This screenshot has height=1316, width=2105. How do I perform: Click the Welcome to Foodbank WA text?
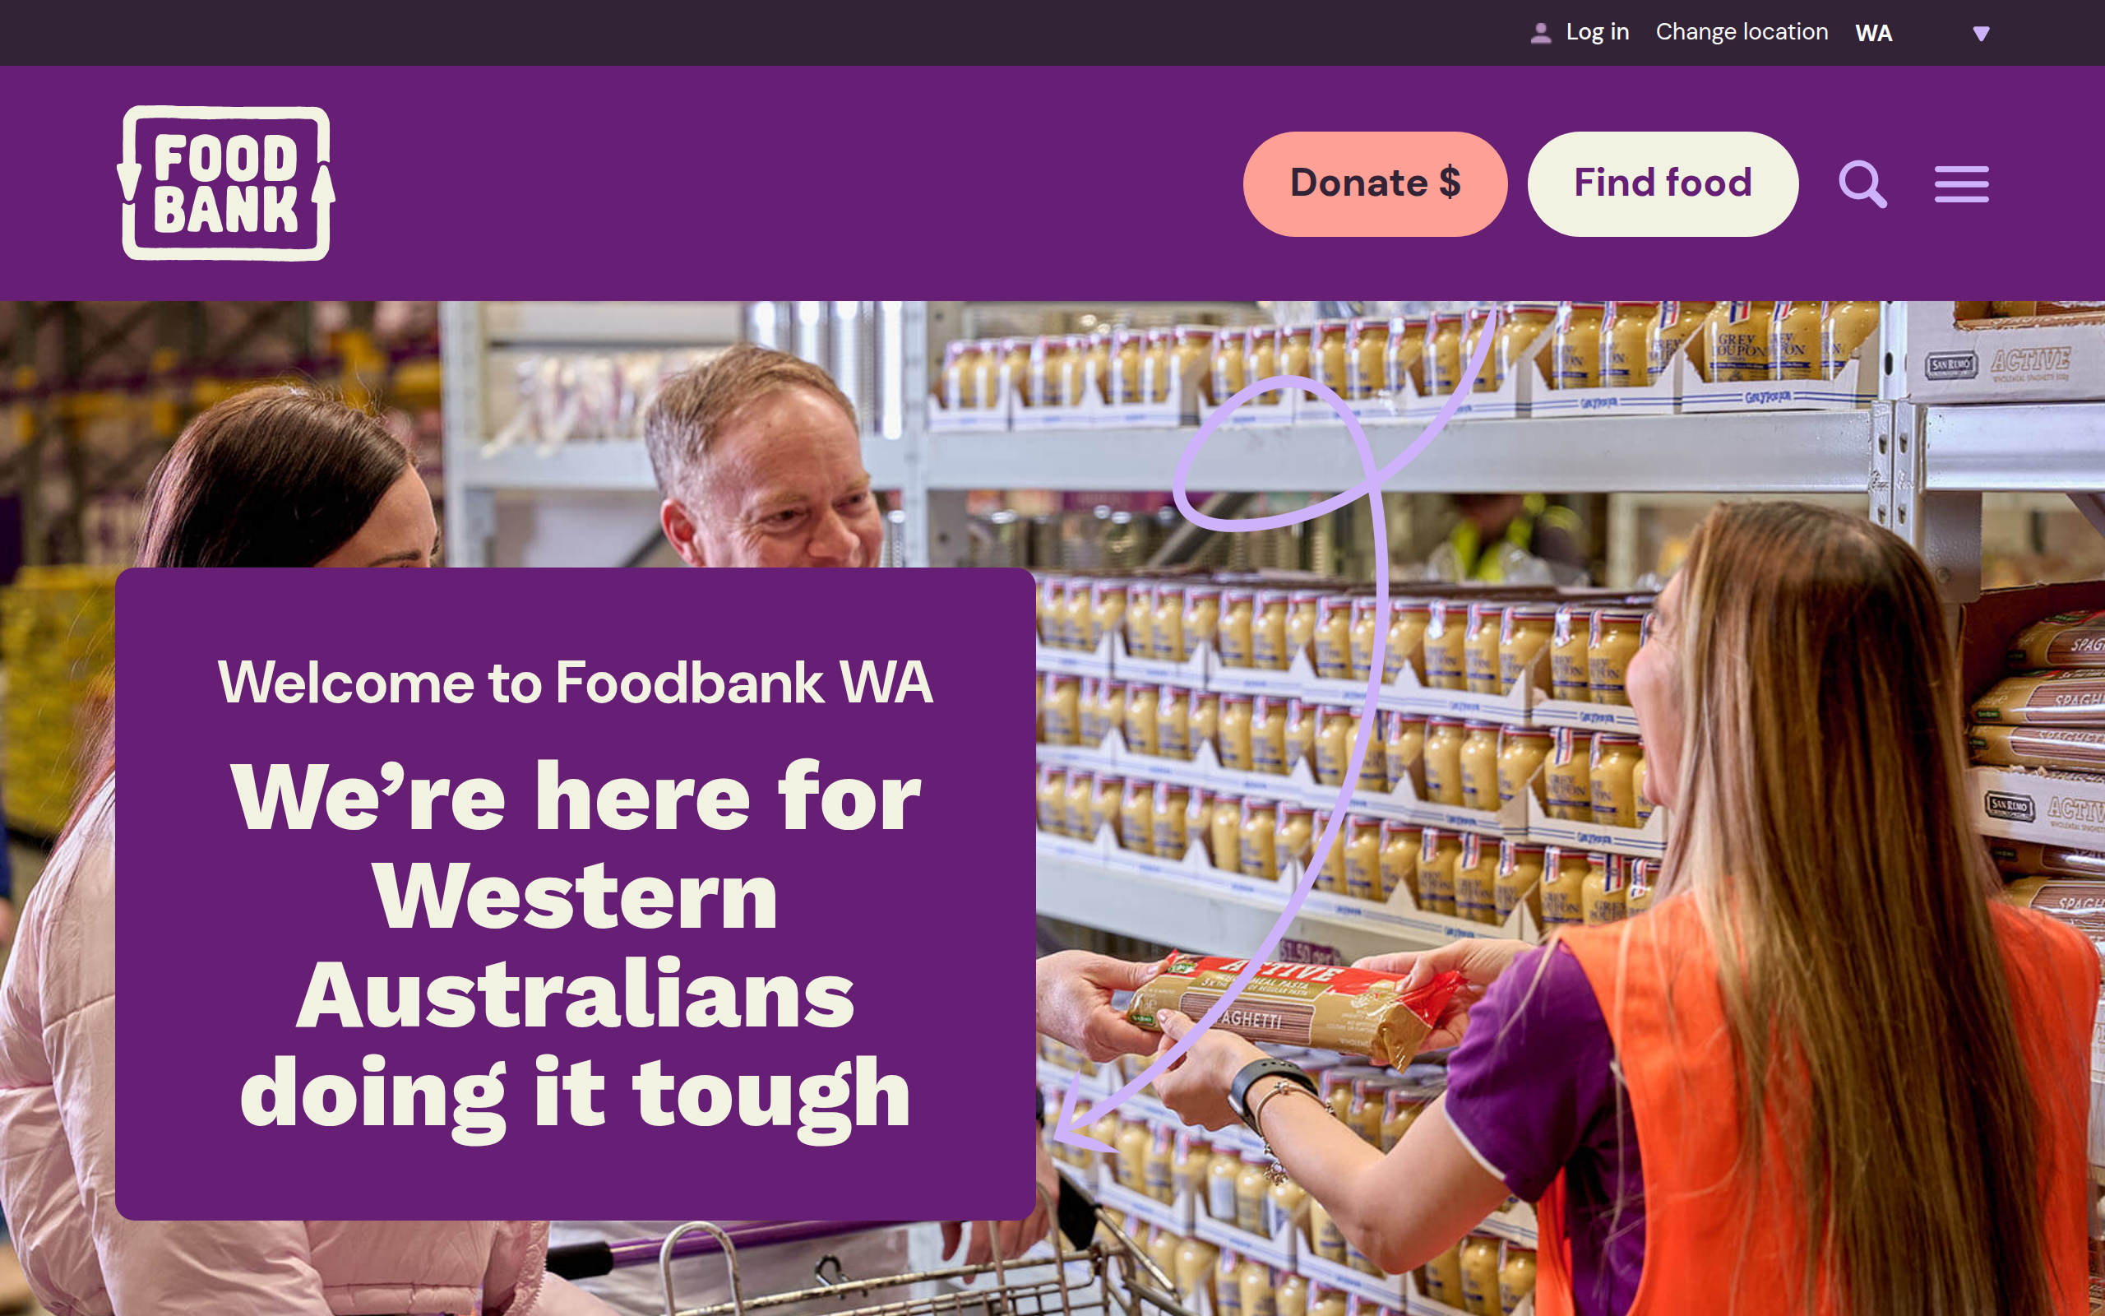click(x=575, y=682)
